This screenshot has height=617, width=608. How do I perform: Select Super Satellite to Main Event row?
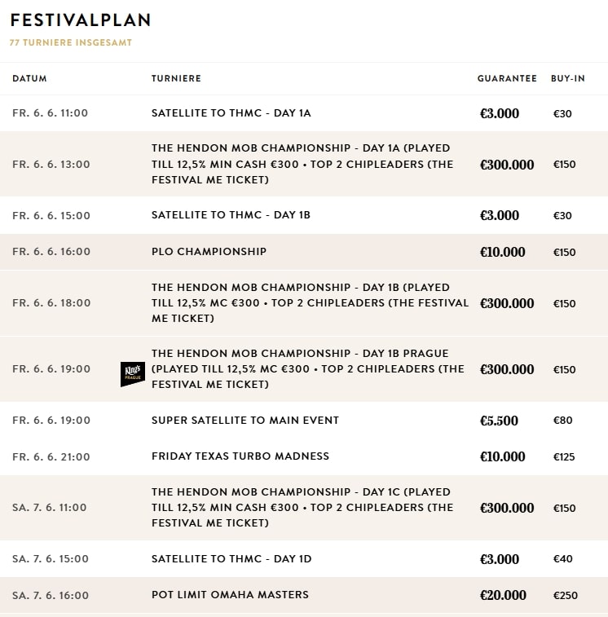click(245, 421)
